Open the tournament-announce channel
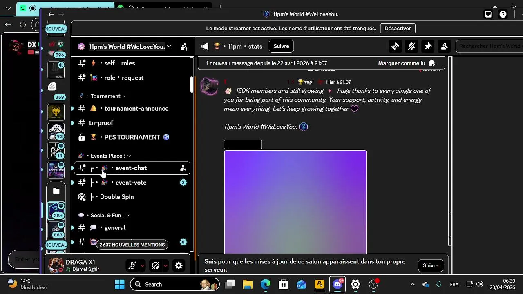Viewport: 523px width, 294px height. pos(132,109)
